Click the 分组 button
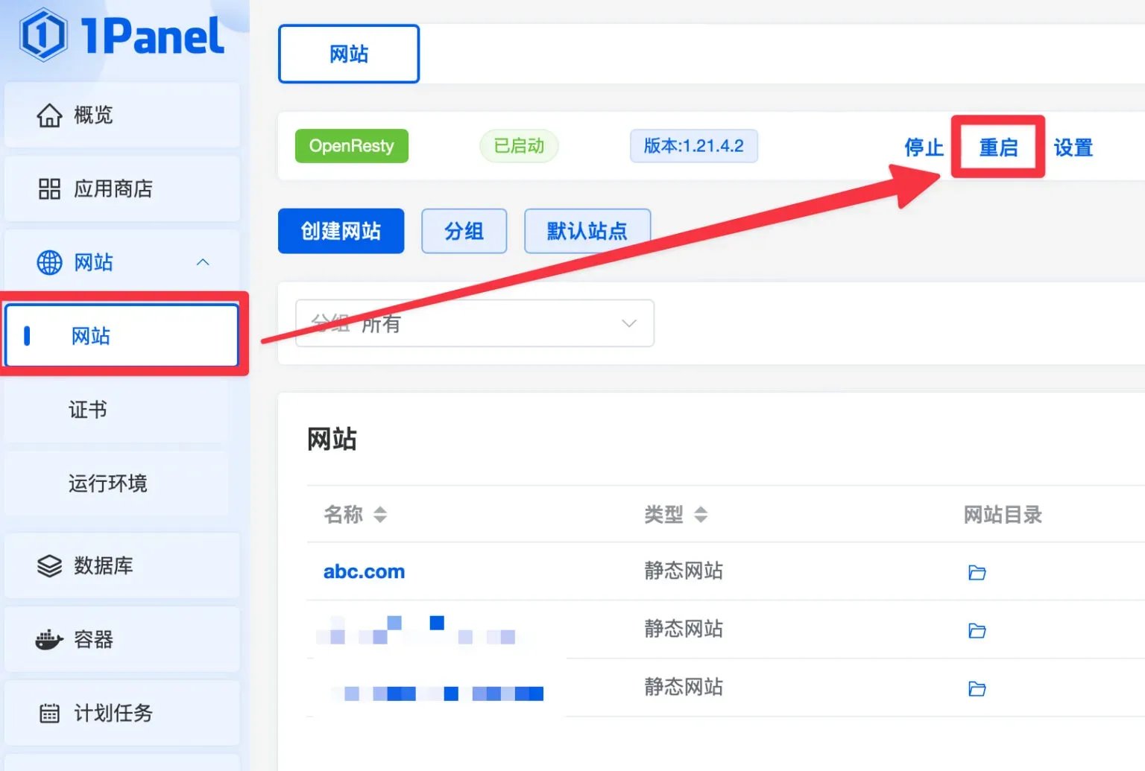This screenshot has width=1145, height=771. tap(464, 231)
